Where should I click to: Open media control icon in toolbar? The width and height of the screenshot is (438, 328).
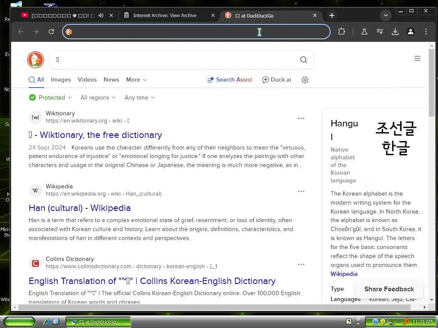point(380,32)
